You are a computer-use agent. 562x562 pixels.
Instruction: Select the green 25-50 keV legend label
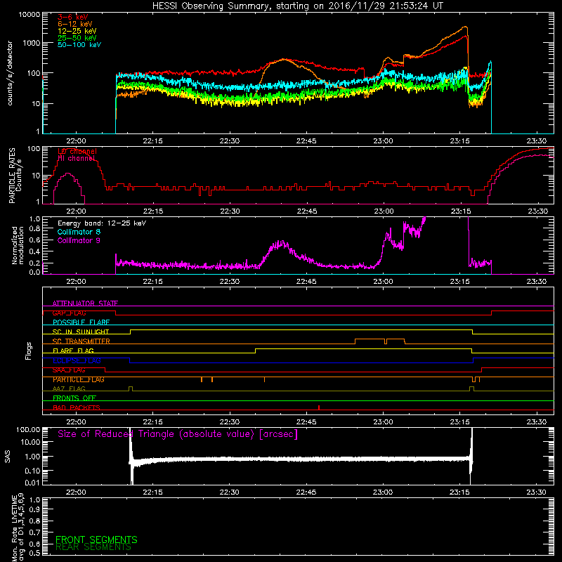[77, 38]
